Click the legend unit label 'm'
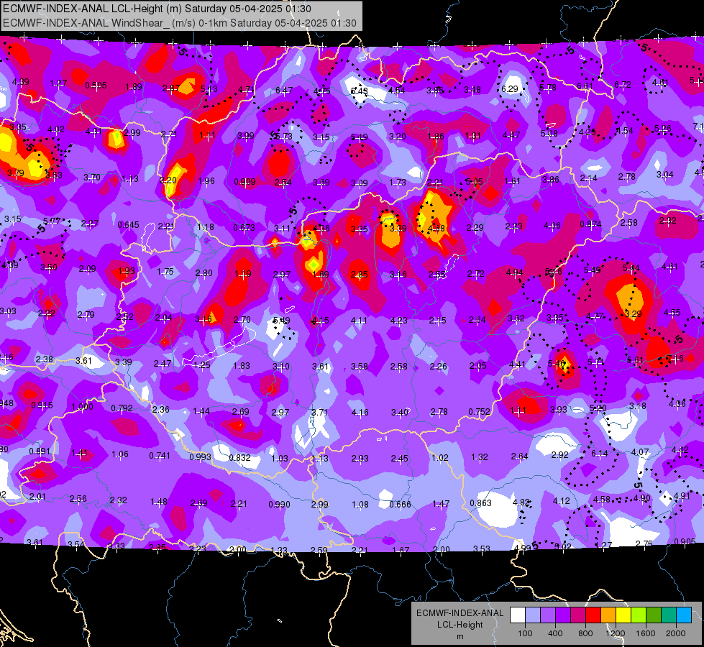This screenshot has width=704, height=647. [460, 637]
